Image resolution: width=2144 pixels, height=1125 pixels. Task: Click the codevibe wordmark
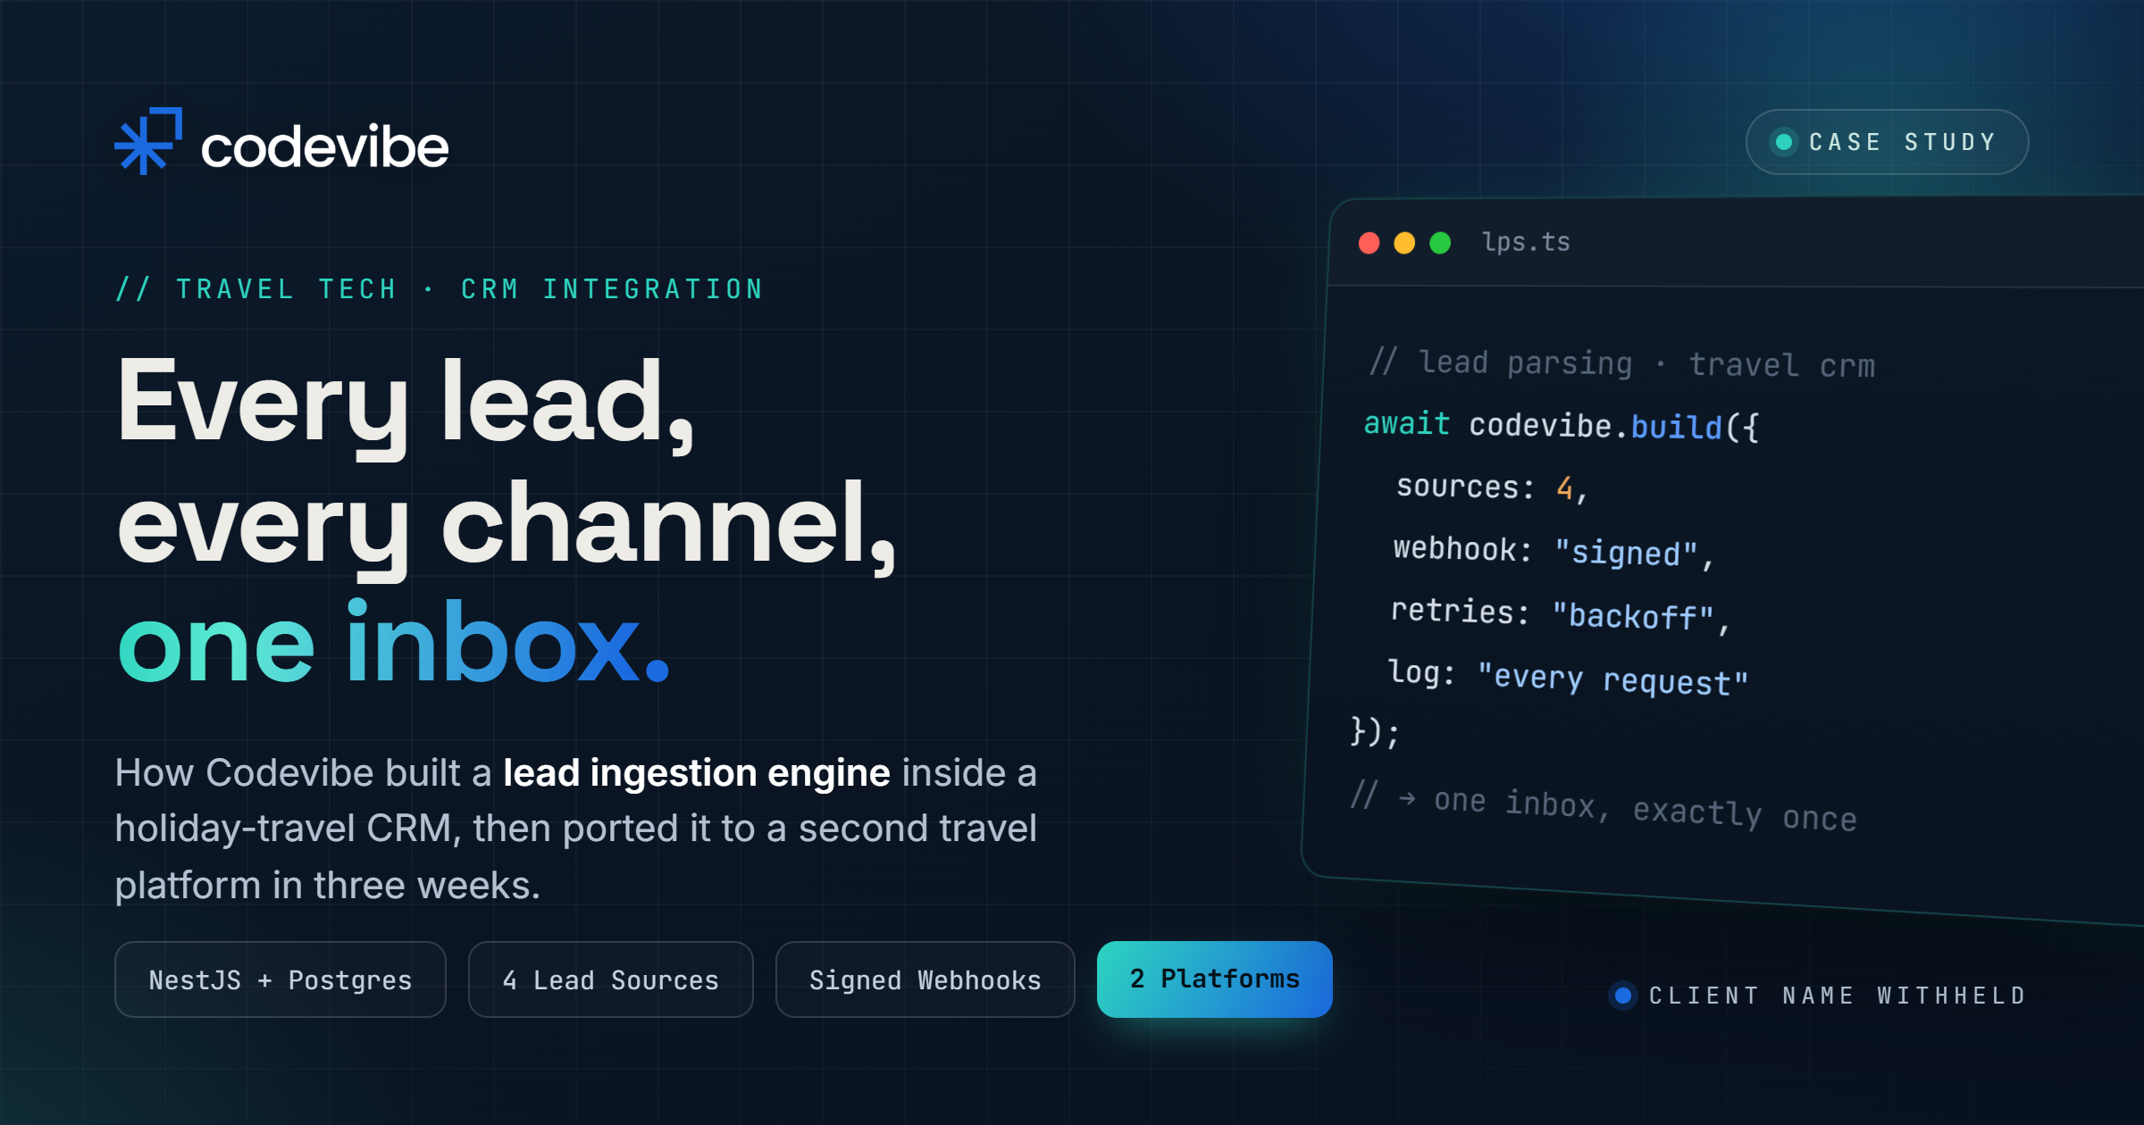(324, 146)
